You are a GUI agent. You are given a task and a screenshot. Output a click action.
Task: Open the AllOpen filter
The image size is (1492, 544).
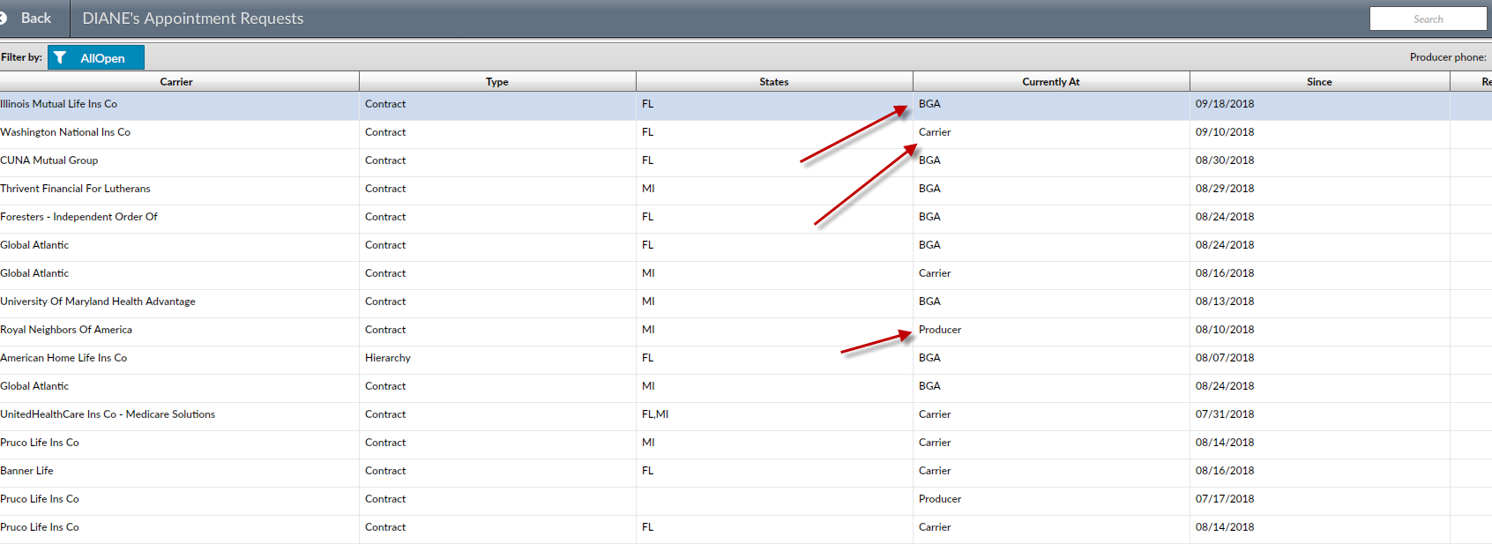click(x=96, y=58)
